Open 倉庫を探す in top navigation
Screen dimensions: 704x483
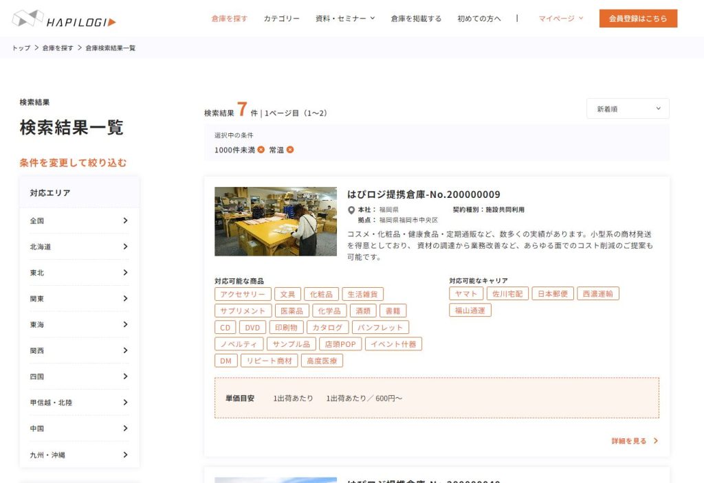tap(230, 19)
